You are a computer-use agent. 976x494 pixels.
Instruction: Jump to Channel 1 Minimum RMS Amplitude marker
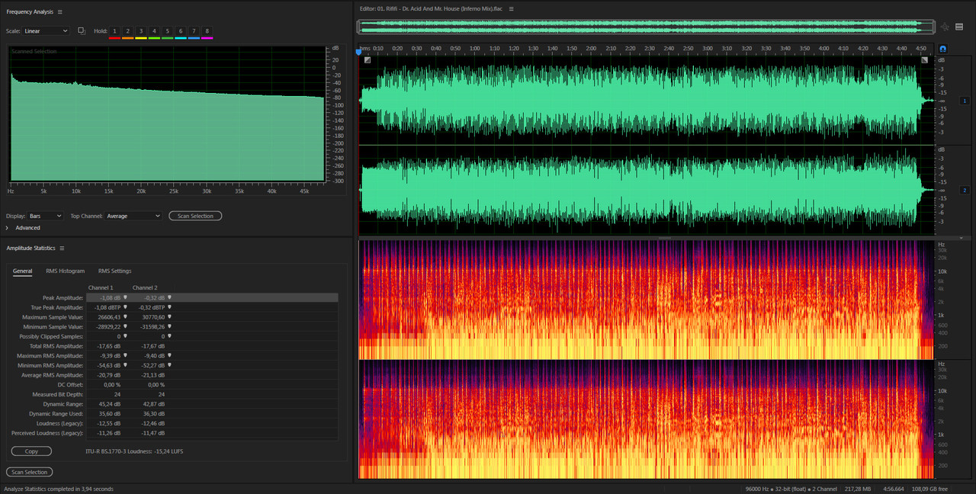127,365
